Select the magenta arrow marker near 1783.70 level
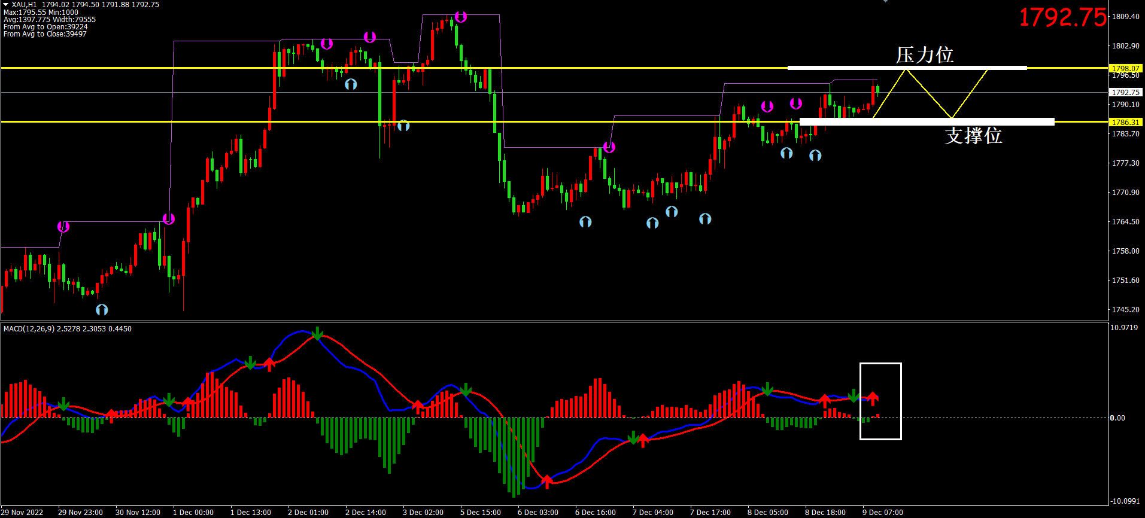The width and height of the screenshot is (1145, 518). click(609, 147)
